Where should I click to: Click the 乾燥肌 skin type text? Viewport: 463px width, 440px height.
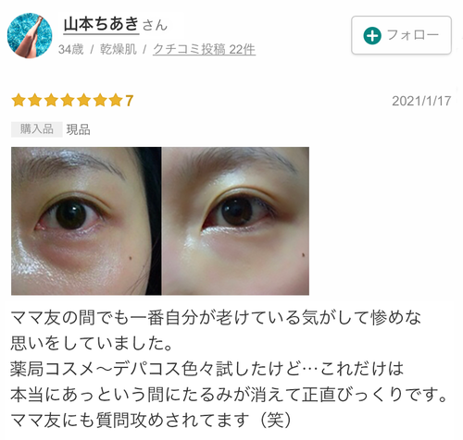[x=119, y=49]
